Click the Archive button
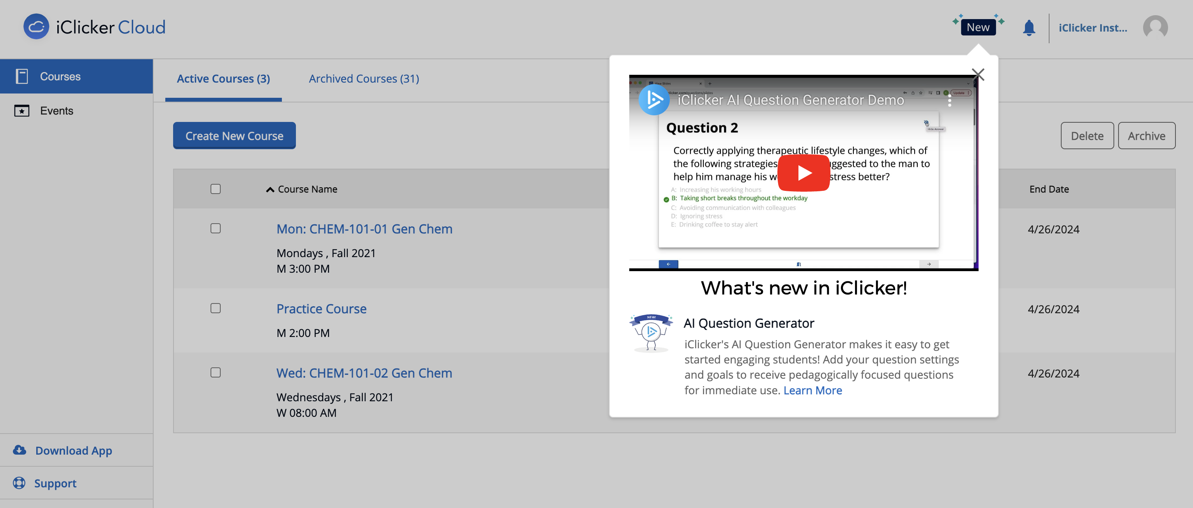This screenshot has height=508, width=1193. coord(1146,136)
